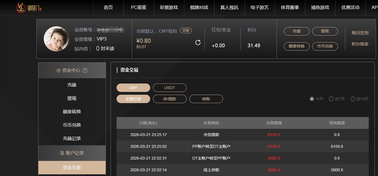The height and width of the screenshot is (176, 378).
Task: Click the 提现 withdrawal button
Action: 325,31
